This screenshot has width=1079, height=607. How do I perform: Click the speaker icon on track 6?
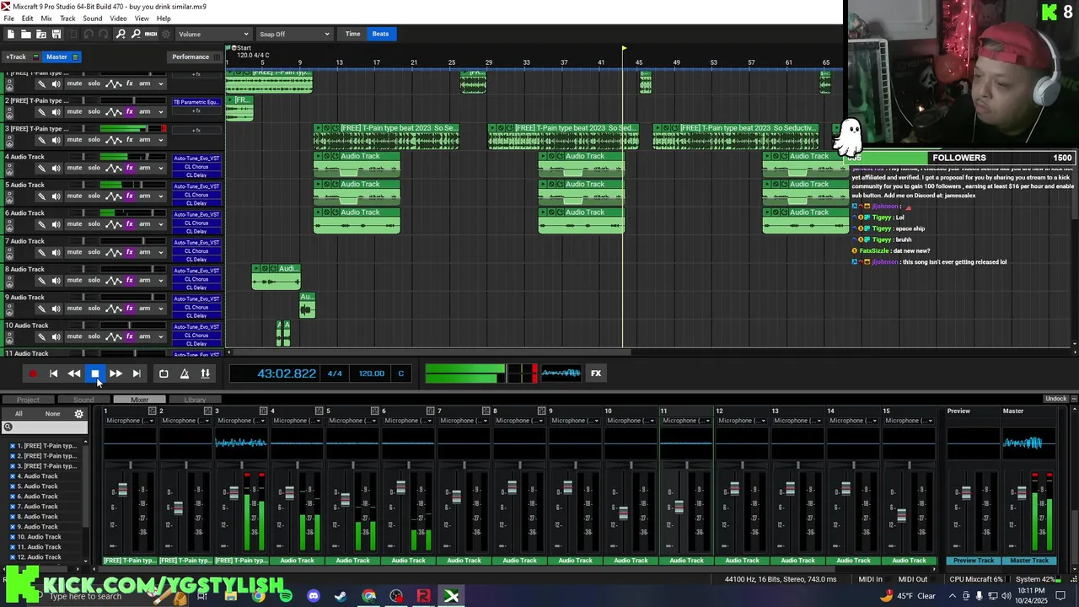click(56, 223)
